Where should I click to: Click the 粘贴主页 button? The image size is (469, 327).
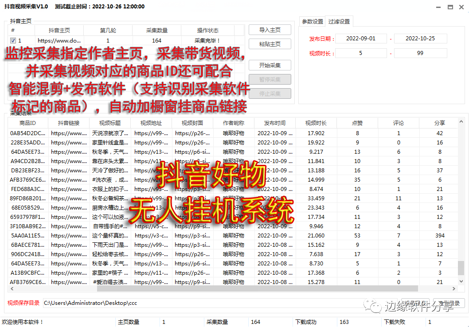(270, 44)
